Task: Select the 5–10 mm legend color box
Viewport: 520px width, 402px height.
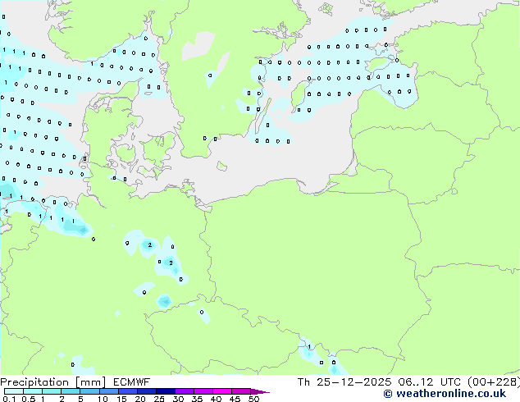Action: tap(90, 391)
